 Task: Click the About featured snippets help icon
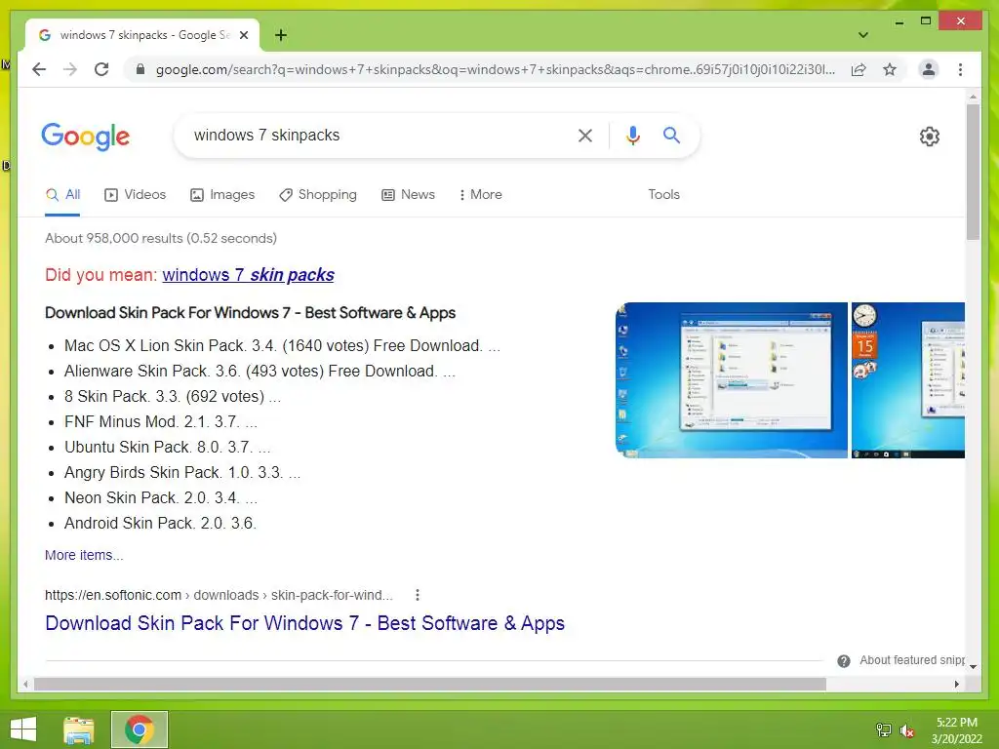844,661
